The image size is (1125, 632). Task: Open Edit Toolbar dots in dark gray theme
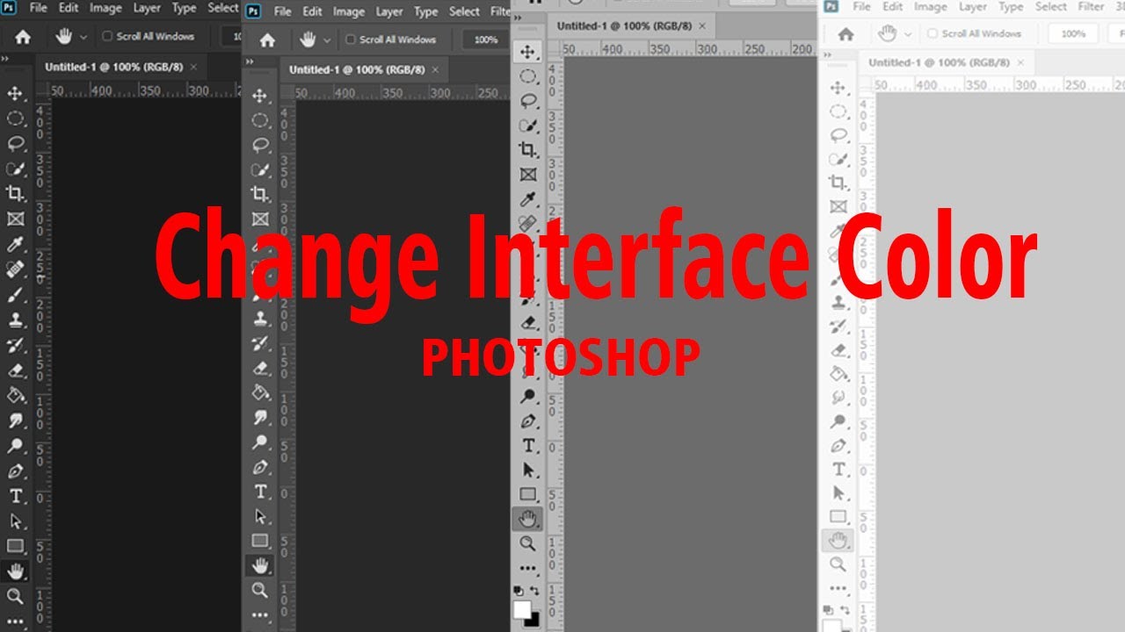coord(260,615)
